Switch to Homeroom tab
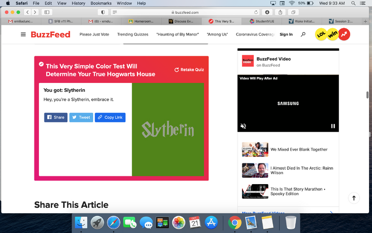The image size is (372, 233). pyautogui.click(x=141, y=21)
